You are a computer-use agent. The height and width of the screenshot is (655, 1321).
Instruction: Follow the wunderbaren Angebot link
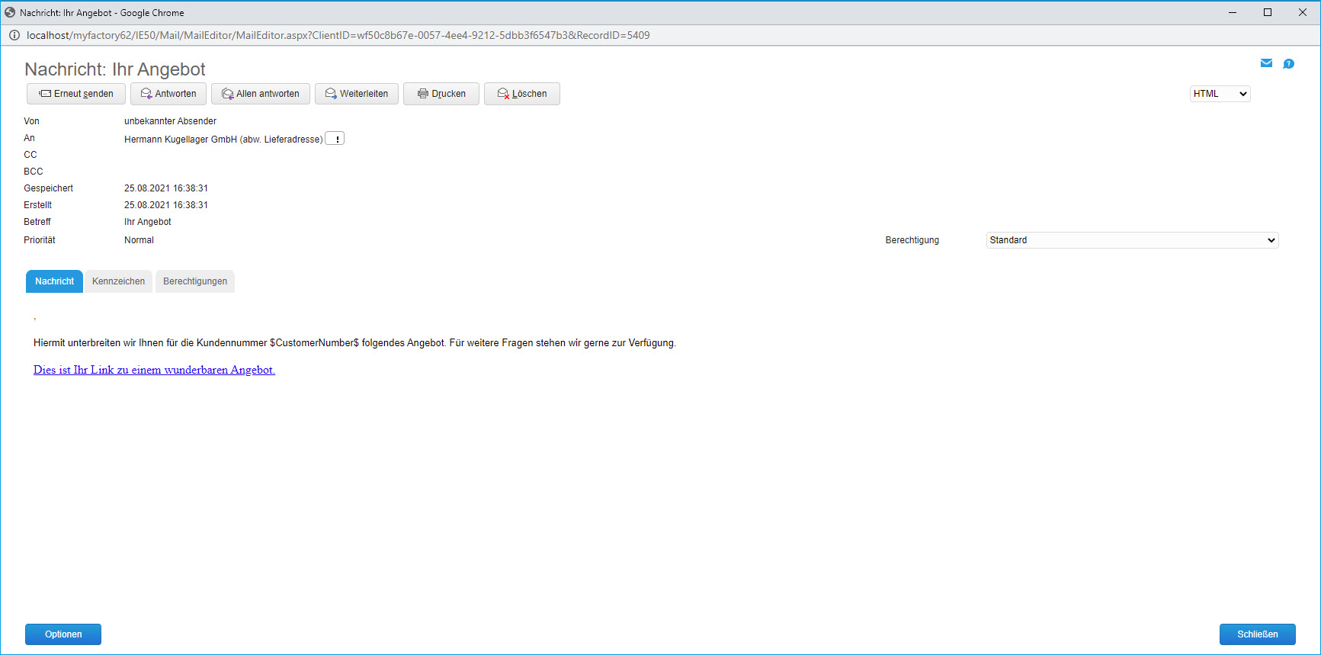(154, 370)
